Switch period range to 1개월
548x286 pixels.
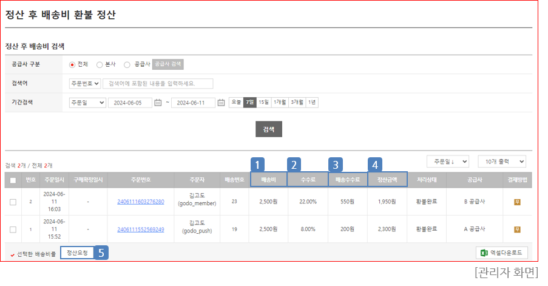point(279,102)
